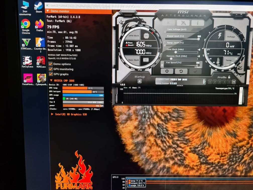Image resolution: width=253 pixels, height=190 pixels.
Task: Select profile slot 1
Action: [210, 82]
